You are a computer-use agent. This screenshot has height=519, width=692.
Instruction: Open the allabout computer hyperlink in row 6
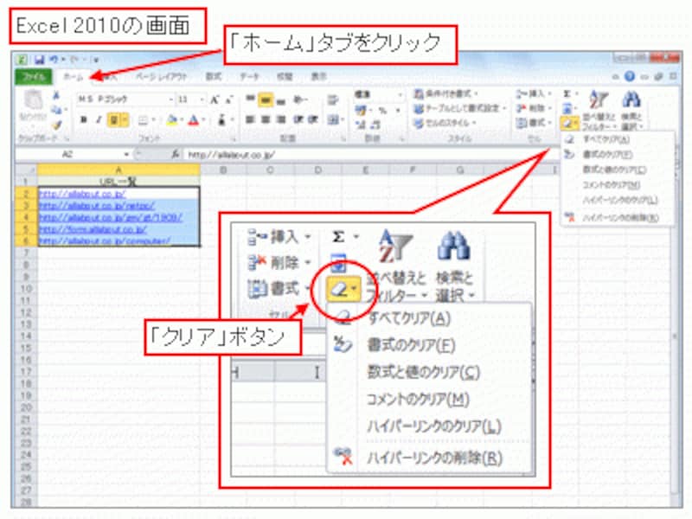(105, 241)
